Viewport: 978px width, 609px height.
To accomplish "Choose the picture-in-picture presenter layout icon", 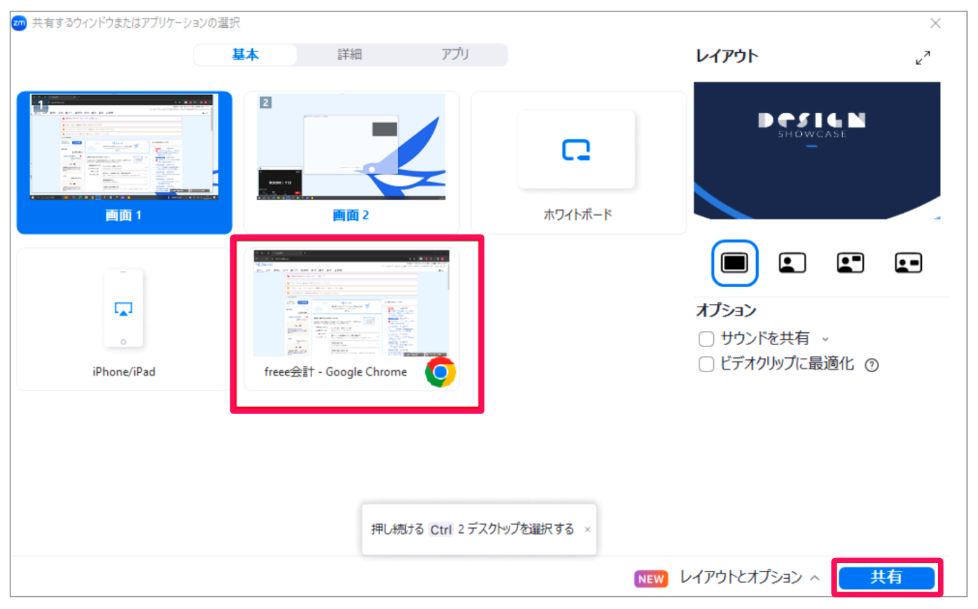I will tap(792, 263).
